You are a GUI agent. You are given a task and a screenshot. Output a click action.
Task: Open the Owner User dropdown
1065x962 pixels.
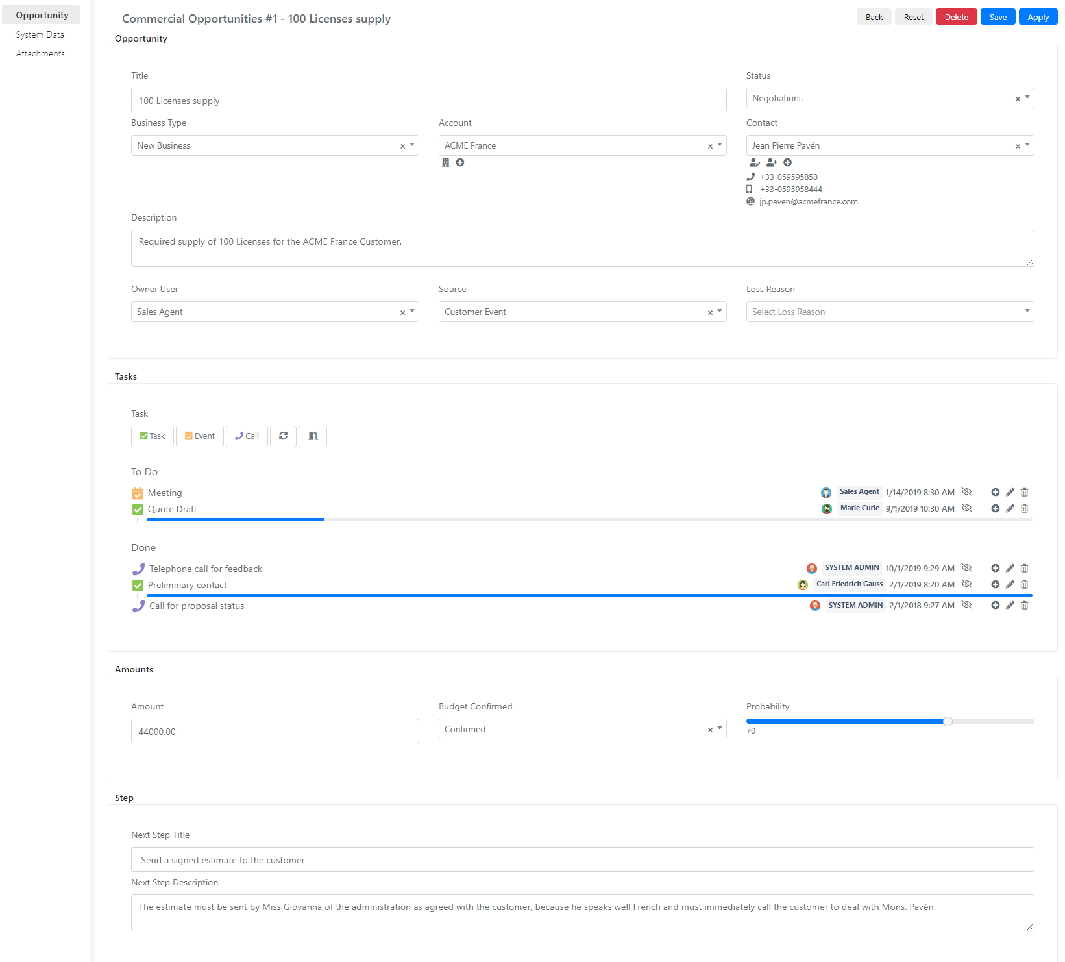pos(275,312)
